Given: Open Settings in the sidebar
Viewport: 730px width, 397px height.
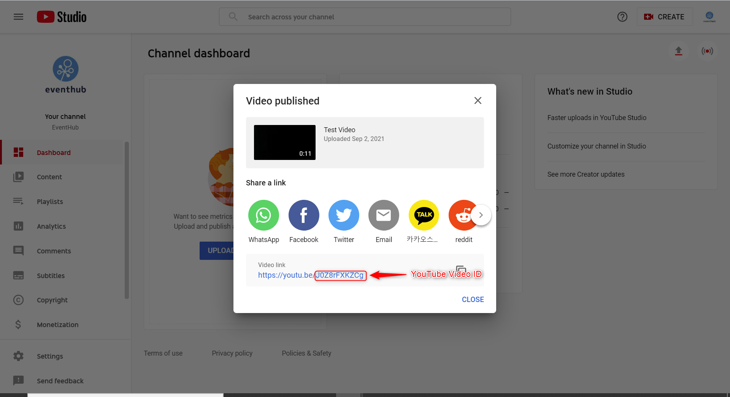Looking at the screenshot, I should click(x=65, y=356).
